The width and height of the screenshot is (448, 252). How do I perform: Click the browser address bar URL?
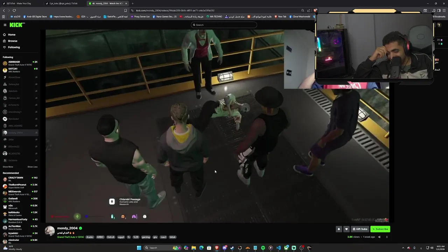(175, 10)
